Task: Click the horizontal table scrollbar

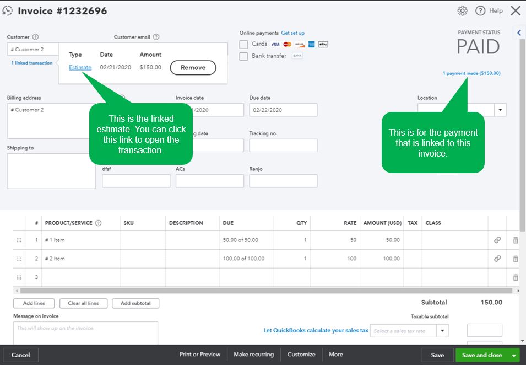Action: point(266,291)
